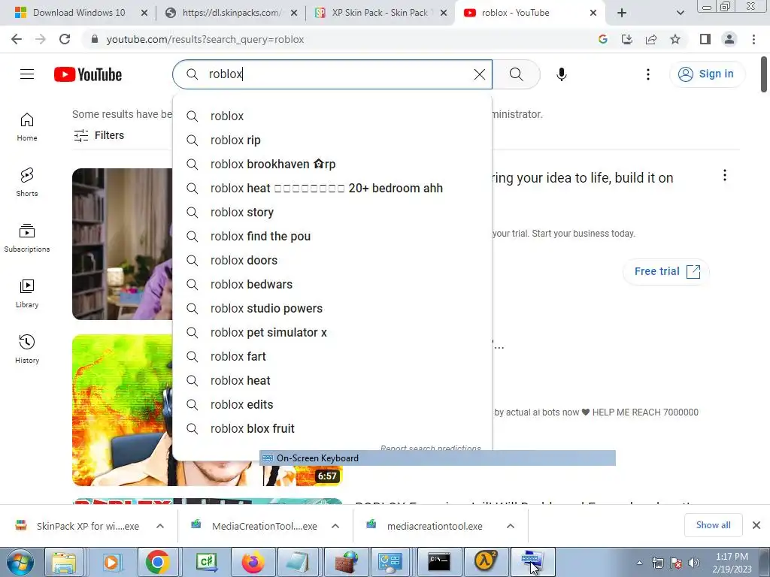Click the Free trial ad button
The width and height of the screenshot is (770, 577).
(666, 271)
